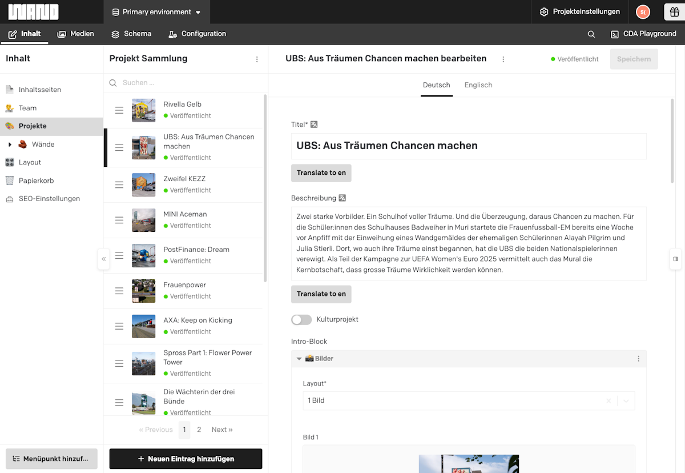Open the right sidebar panel toggle icon

click(x=675, y=259)
